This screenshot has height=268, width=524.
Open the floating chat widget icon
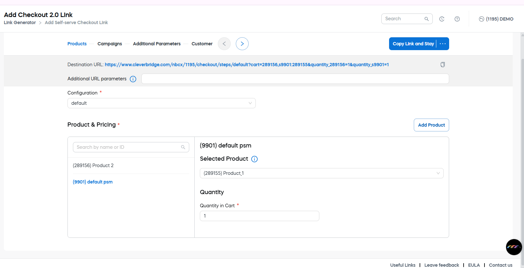[513, 247]
